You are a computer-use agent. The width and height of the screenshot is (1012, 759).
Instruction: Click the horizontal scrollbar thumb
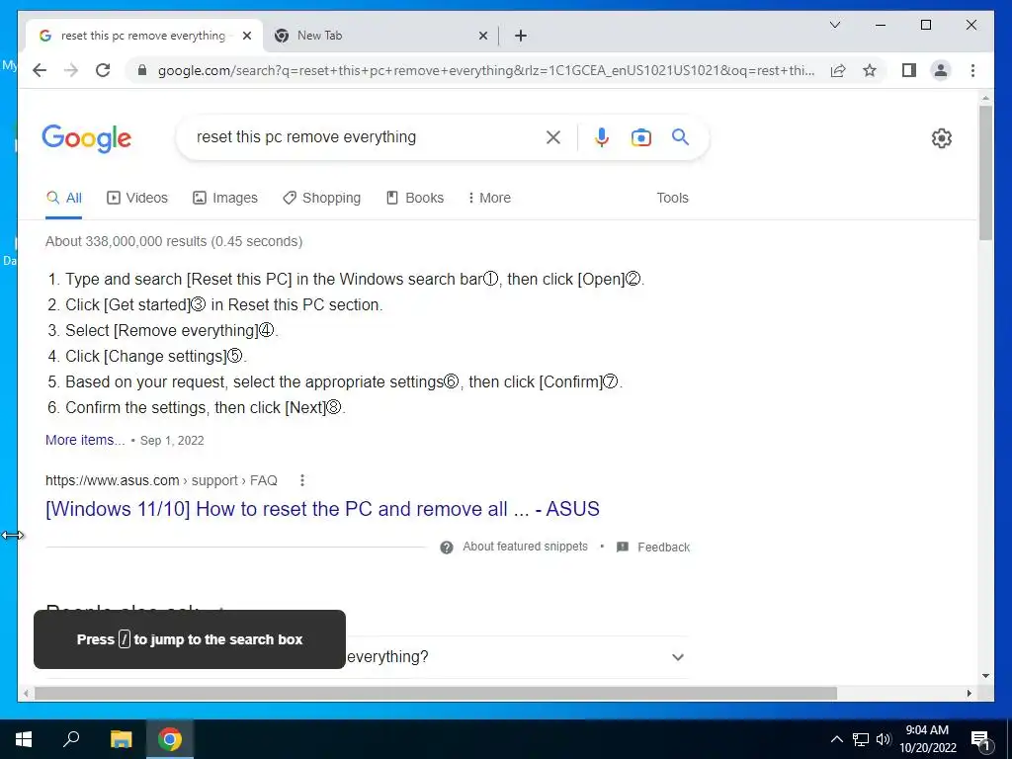pyautogui.click(x=436, y=693)
